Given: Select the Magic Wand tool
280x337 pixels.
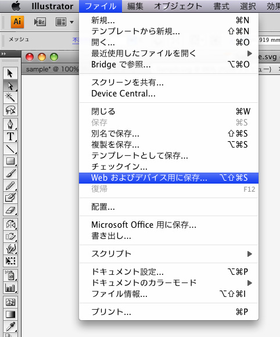Looking at the screenshot, I should [x=10, y=98].
